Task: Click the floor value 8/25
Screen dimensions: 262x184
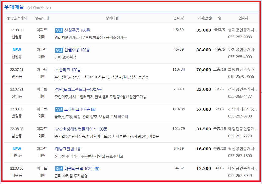Action: point(219,89)
